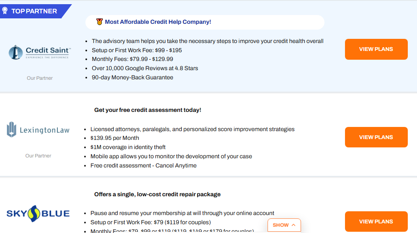Click the single low-cost credit repair package heading

[x=157, y=194]
